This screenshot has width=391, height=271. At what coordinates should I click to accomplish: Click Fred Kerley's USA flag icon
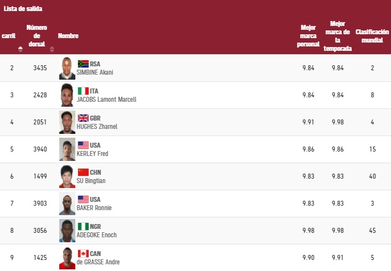coord(83,145)
